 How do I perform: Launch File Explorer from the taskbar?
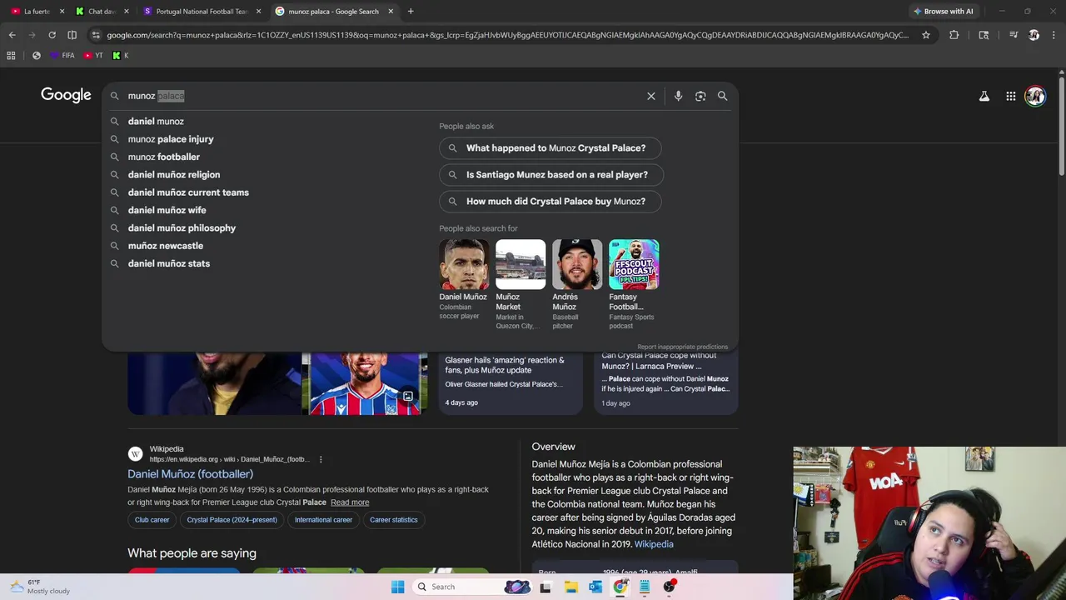[570, 587]
